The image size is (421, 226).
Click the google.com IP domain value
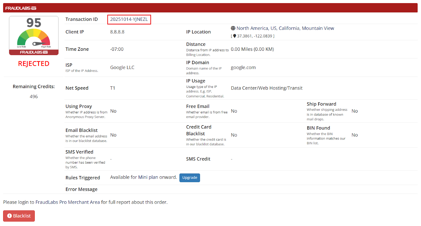243,67
